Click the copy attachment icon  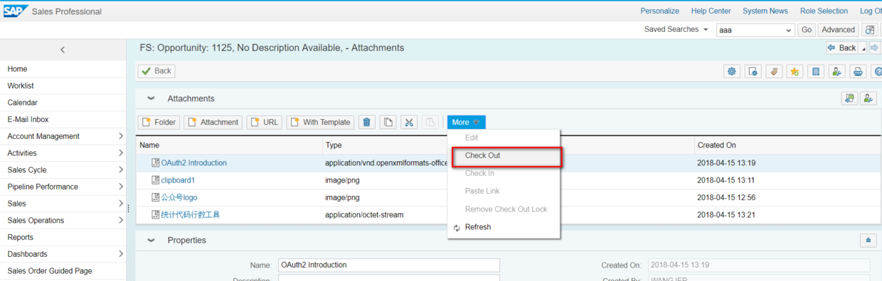(388, 122)
